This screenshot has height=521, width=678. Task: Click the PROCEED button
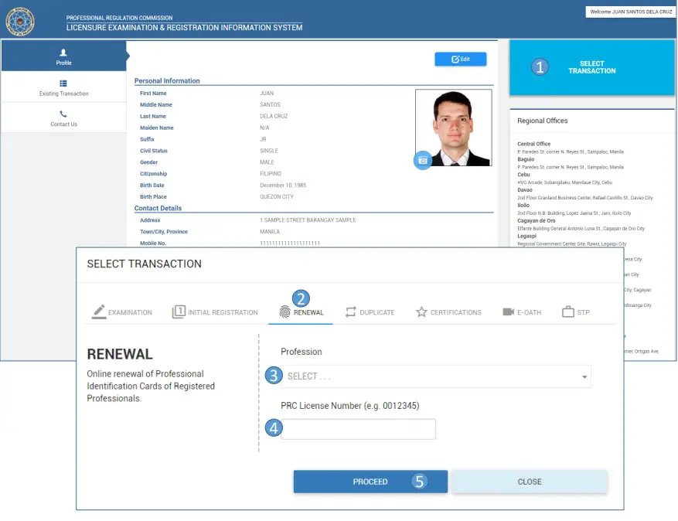370,482
